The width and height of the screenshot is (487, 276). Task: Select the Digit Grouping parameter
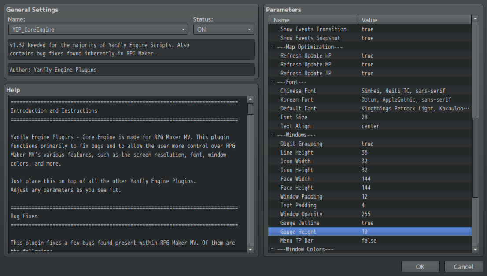(x=369, y=144)
